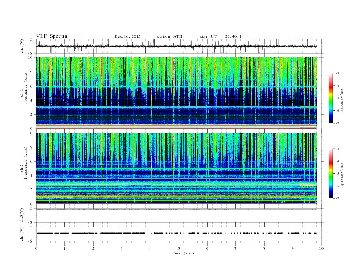Click time axis tick label "5"
Image resolution: width=362 pixels, height=279 pixels.
(x=179, y=248)
